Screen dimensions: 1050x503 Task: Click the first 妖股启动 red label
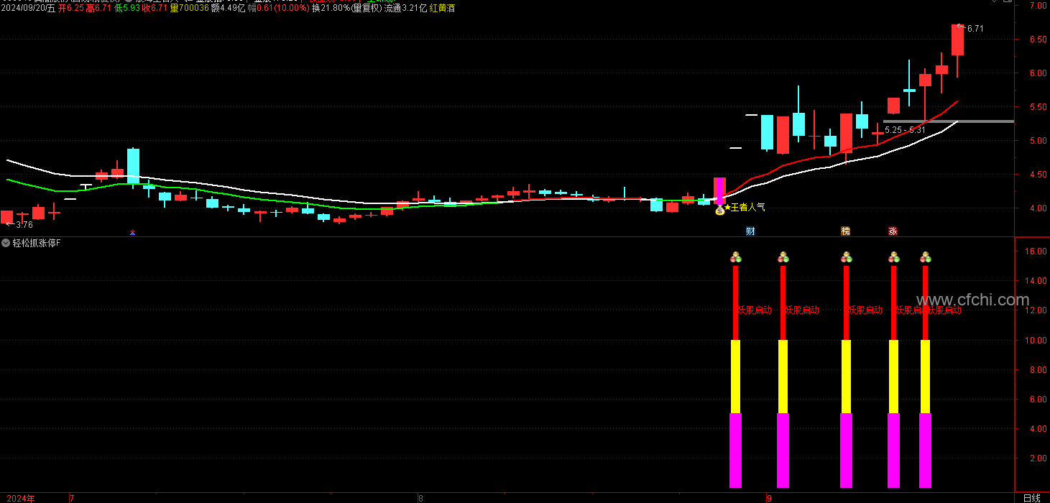point(755,310)
